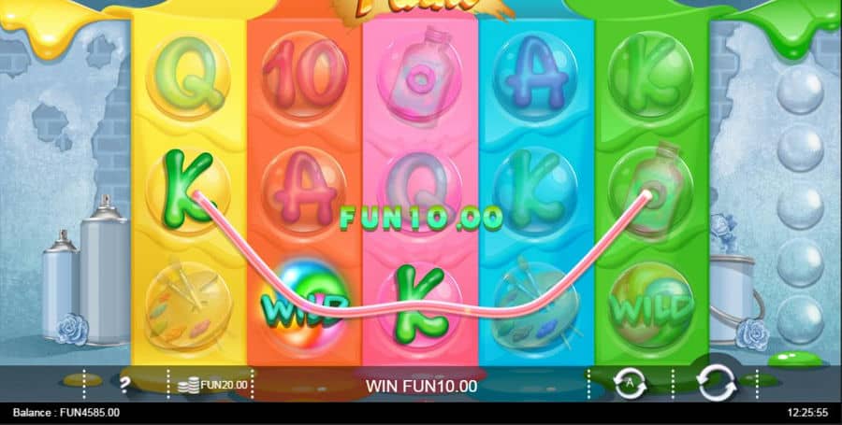Click the Balance FUN4585.00 label
This screenshot has height=425, width=842.
tap(66, 413)
